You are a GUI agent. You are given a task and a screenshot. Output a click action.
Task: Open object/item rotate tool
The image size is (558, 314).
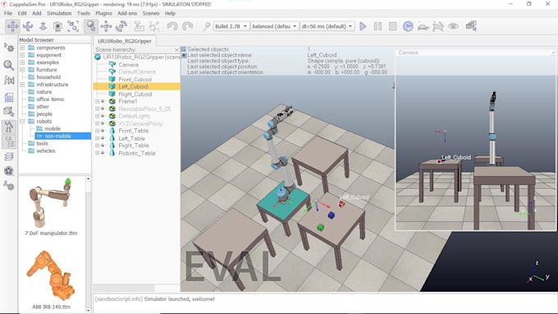(x=121, y=26)
